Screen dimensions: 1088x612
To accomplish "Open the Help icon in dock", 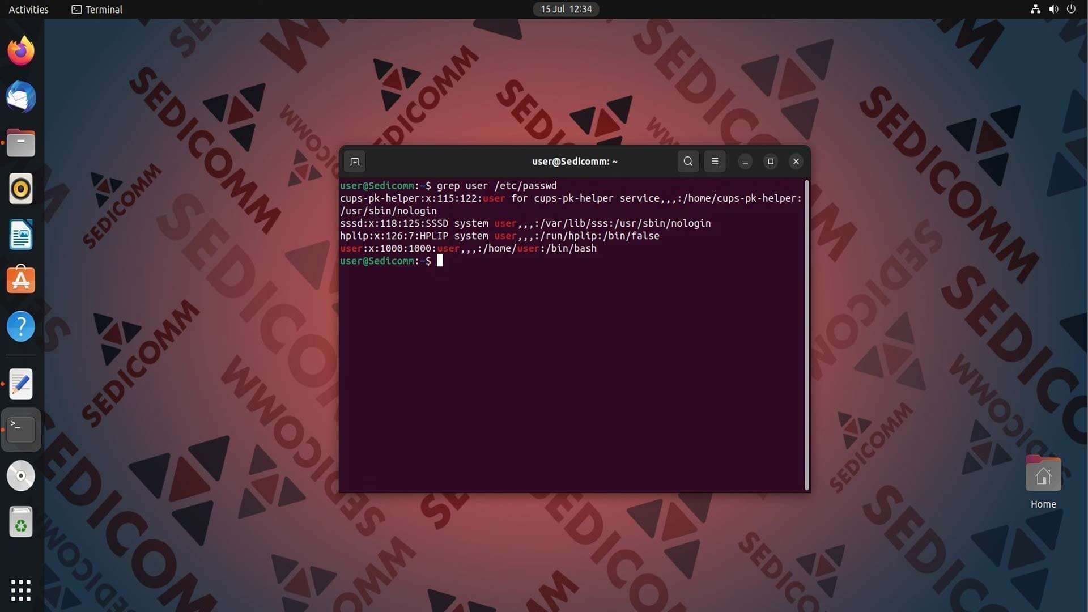I will click(x=21, y=326).
